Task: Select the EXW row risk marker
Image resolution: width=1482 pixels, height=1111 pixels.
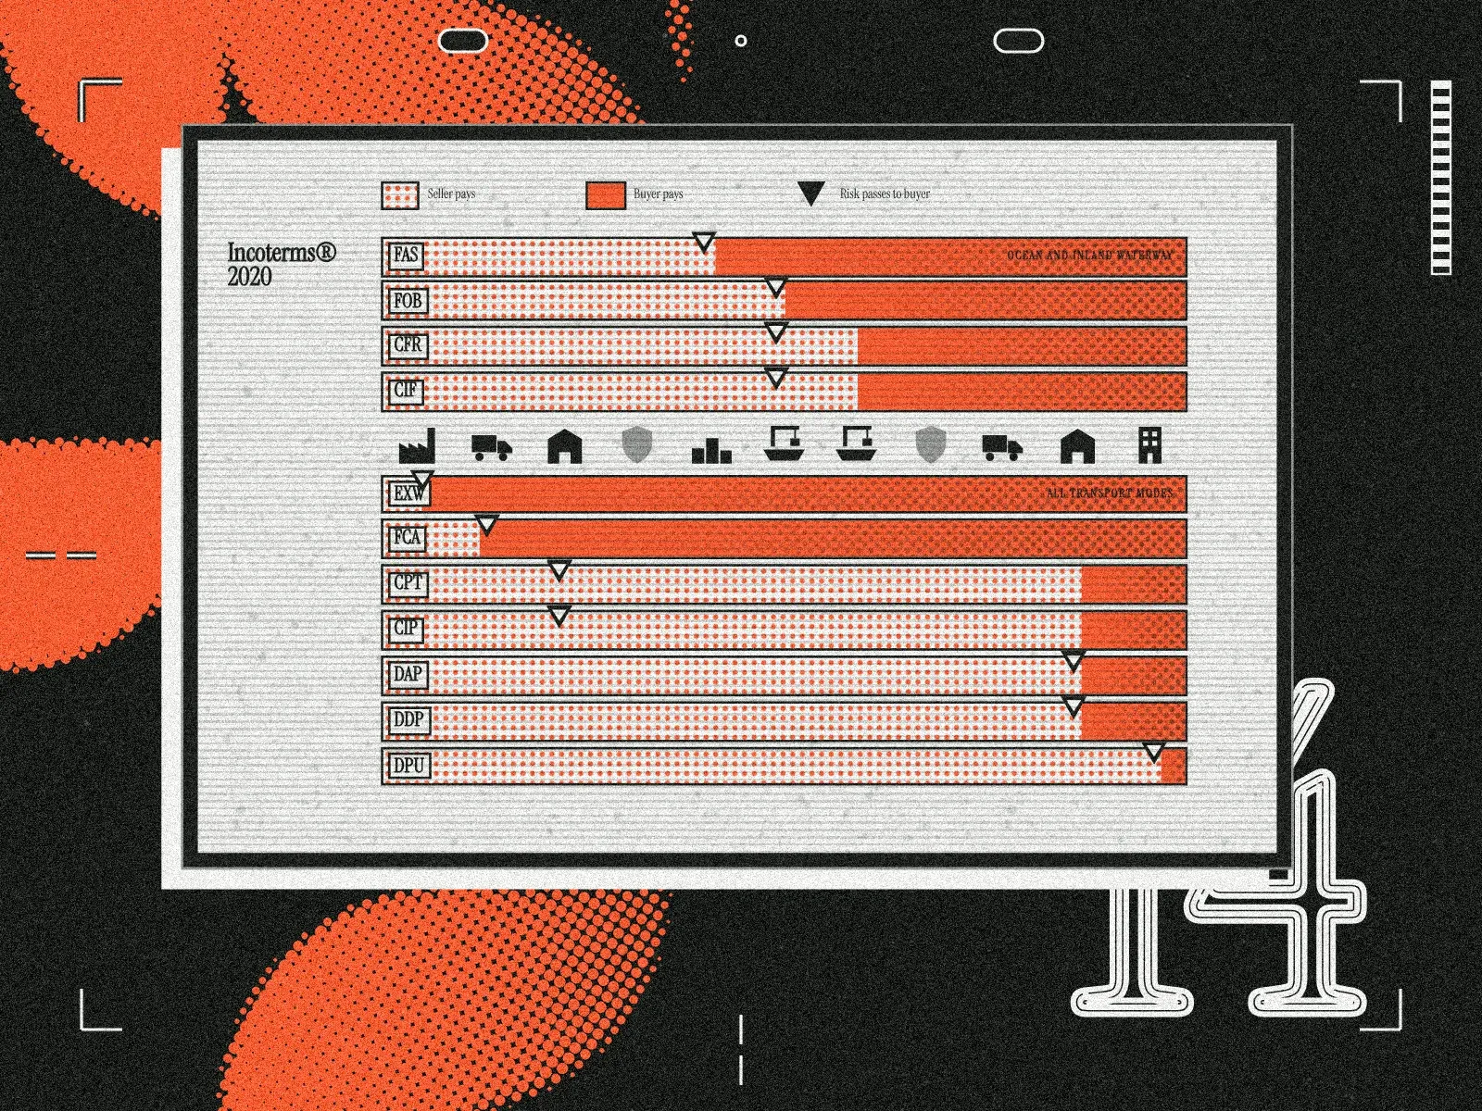Action: click(x=422, y=481)
